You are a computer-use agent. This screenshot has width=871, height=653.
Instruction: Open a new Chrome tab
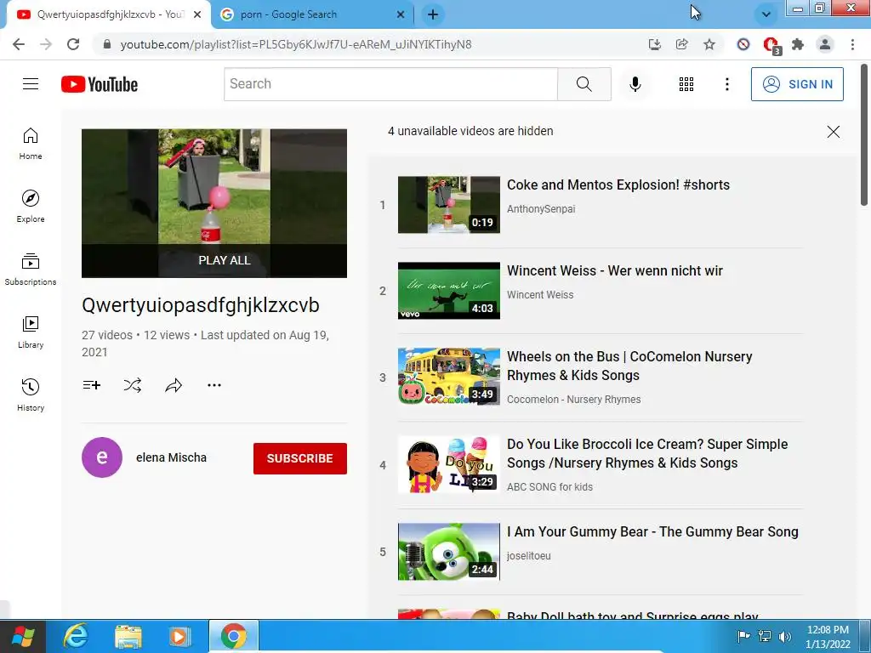tap(433, 14)
